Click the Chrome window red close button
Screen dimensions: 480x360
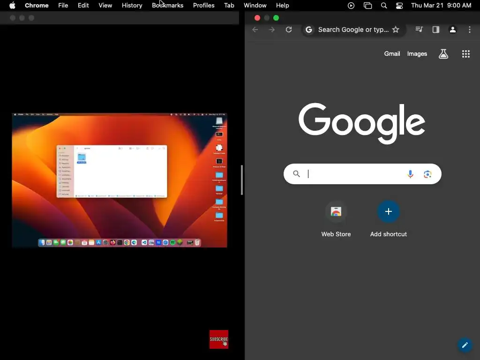257,18
